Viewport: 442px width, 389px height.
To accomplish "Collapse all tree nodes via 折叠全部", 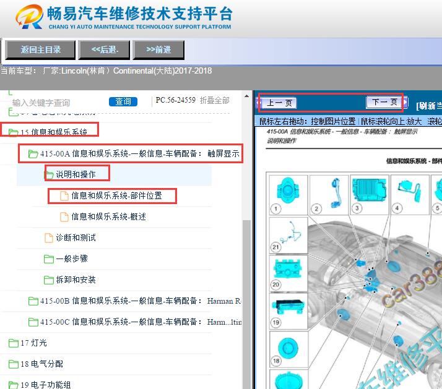I will (215, 100).
